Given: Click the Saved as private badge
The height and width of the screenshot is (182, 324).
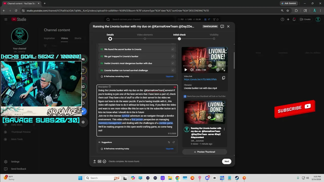Looking at the screenshot, I should click(210, 26).
